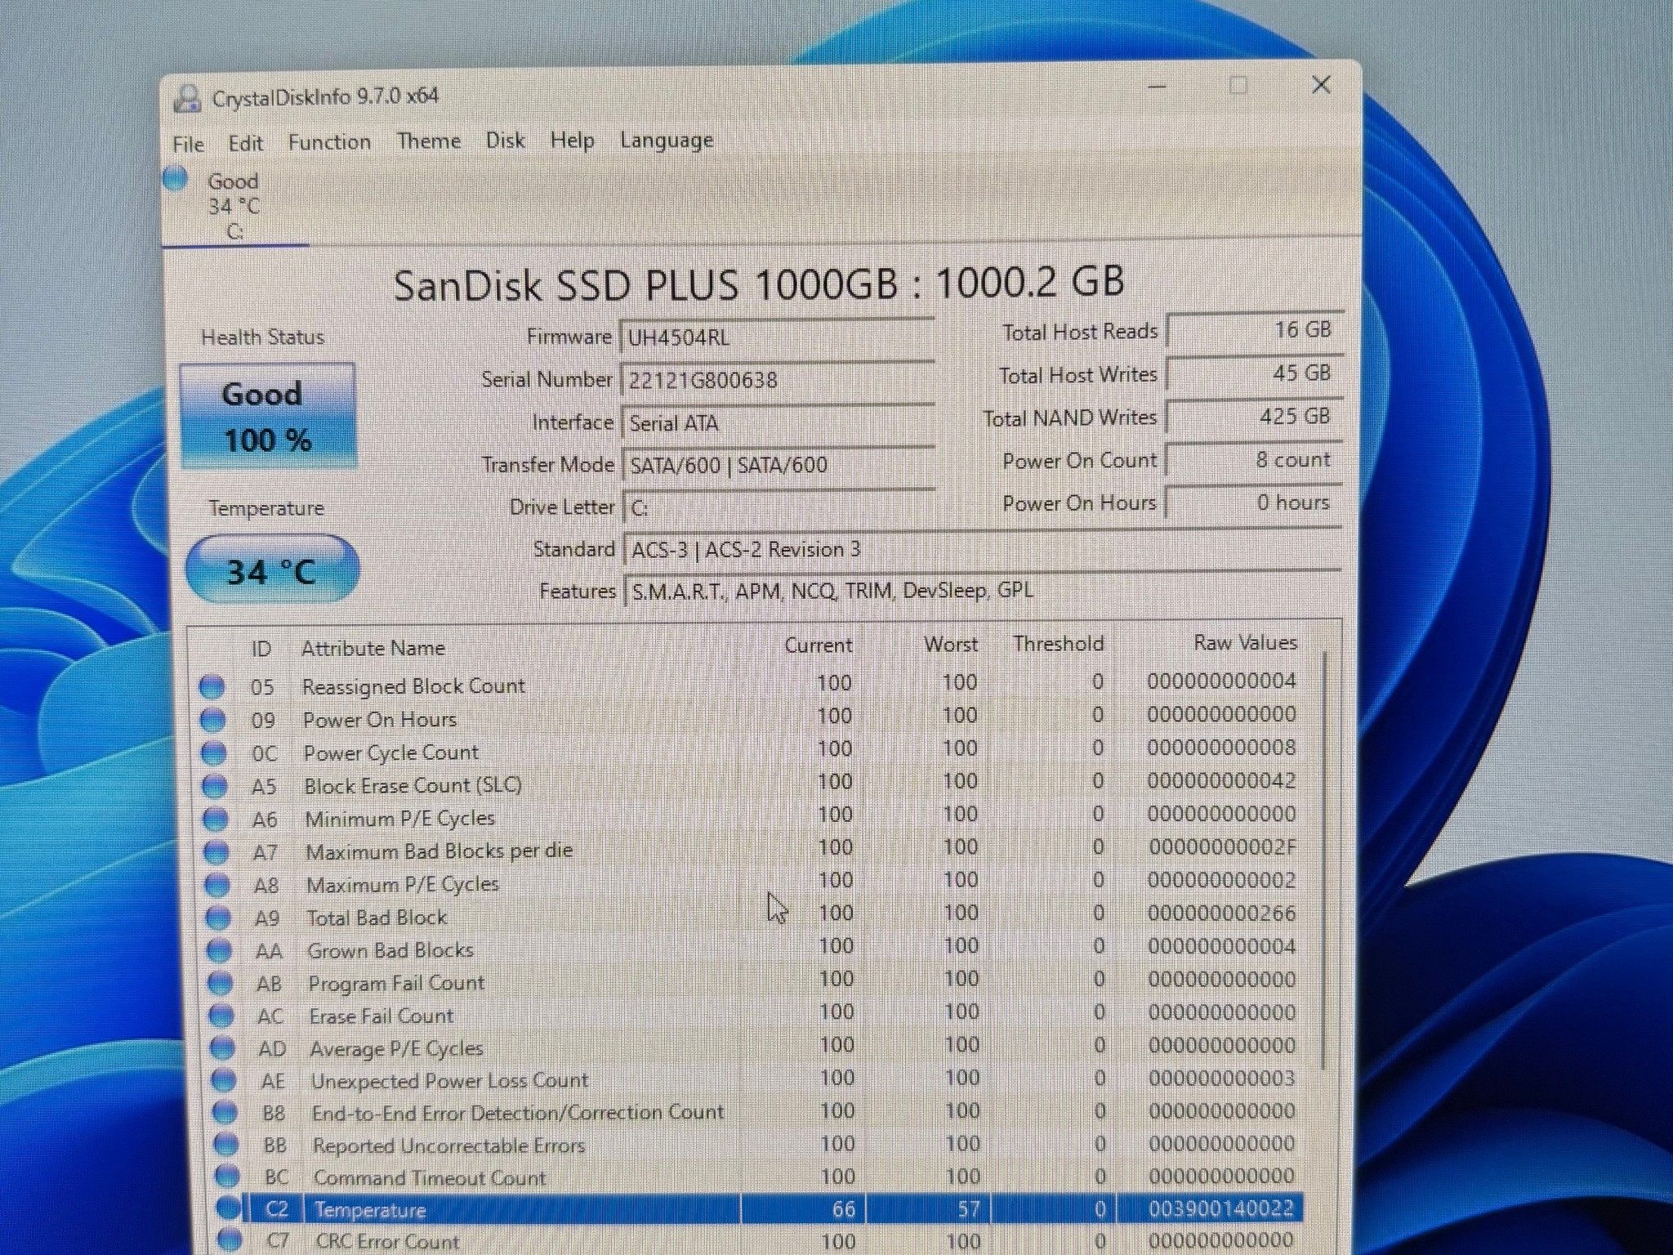Click the ID column header
Viewport: 1673px width, 1255px height.
(x=261, y=650)
